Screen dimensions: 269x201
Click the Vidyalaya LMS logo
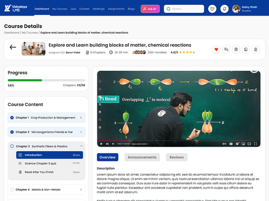point(16,8)
